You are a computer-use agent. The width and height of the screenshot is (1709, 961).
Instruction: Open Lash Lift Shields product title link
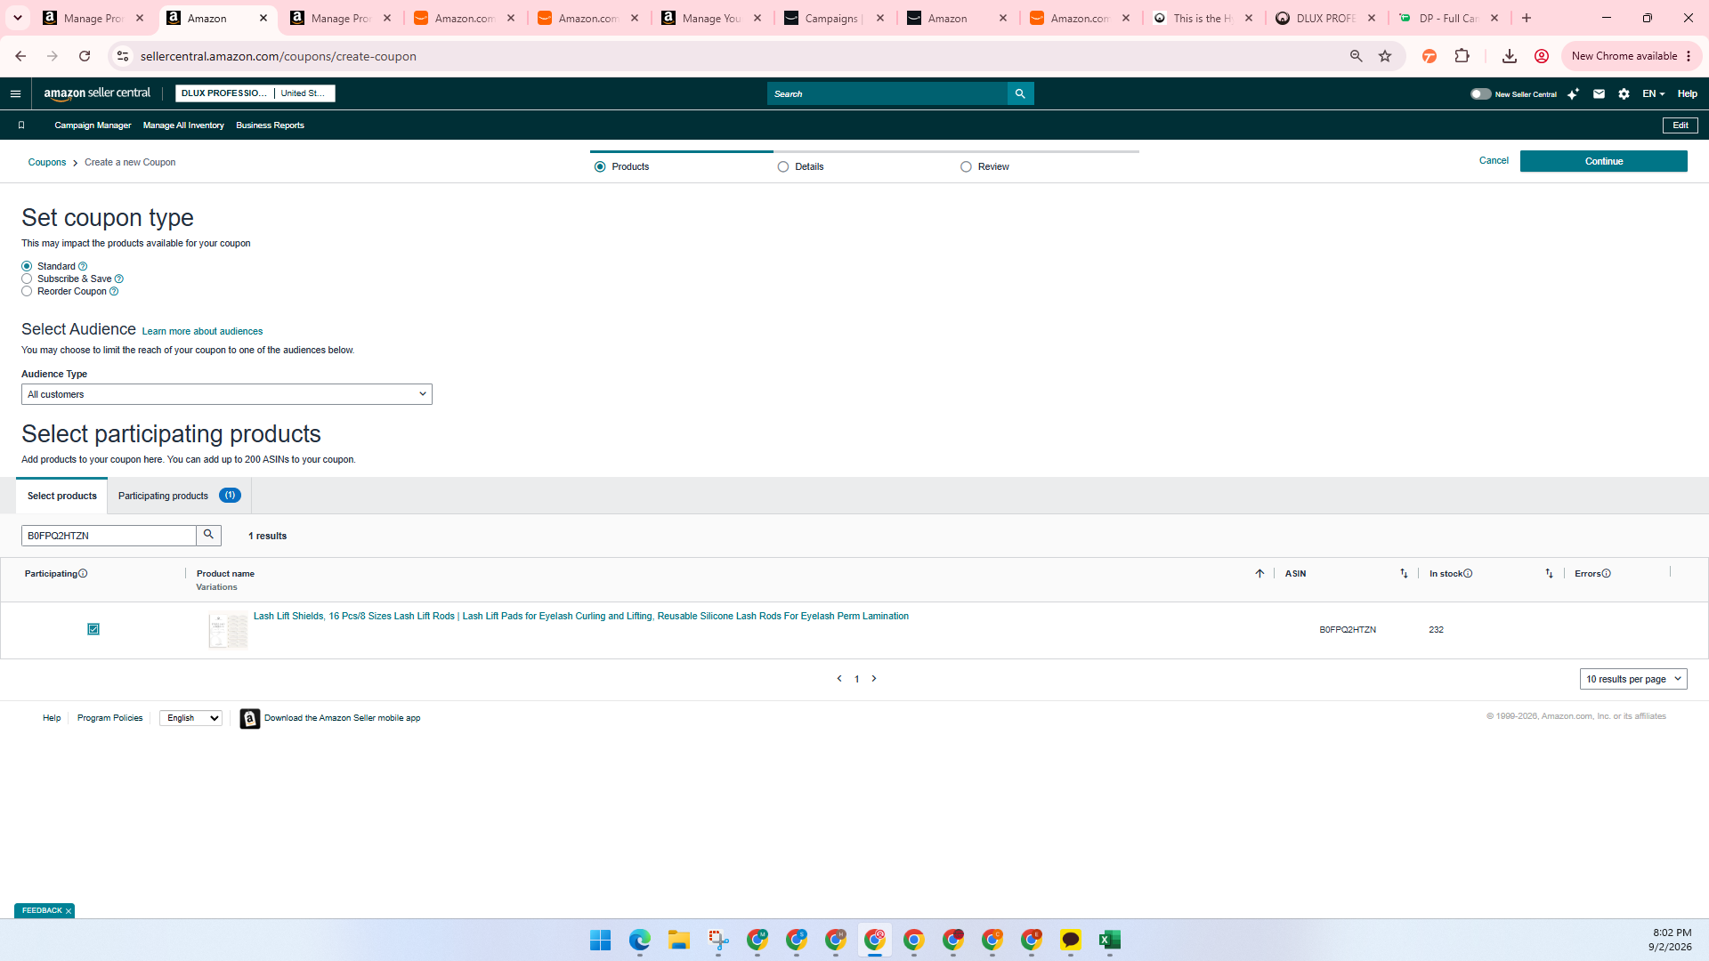pyautogui.click(x=581, y=616)
